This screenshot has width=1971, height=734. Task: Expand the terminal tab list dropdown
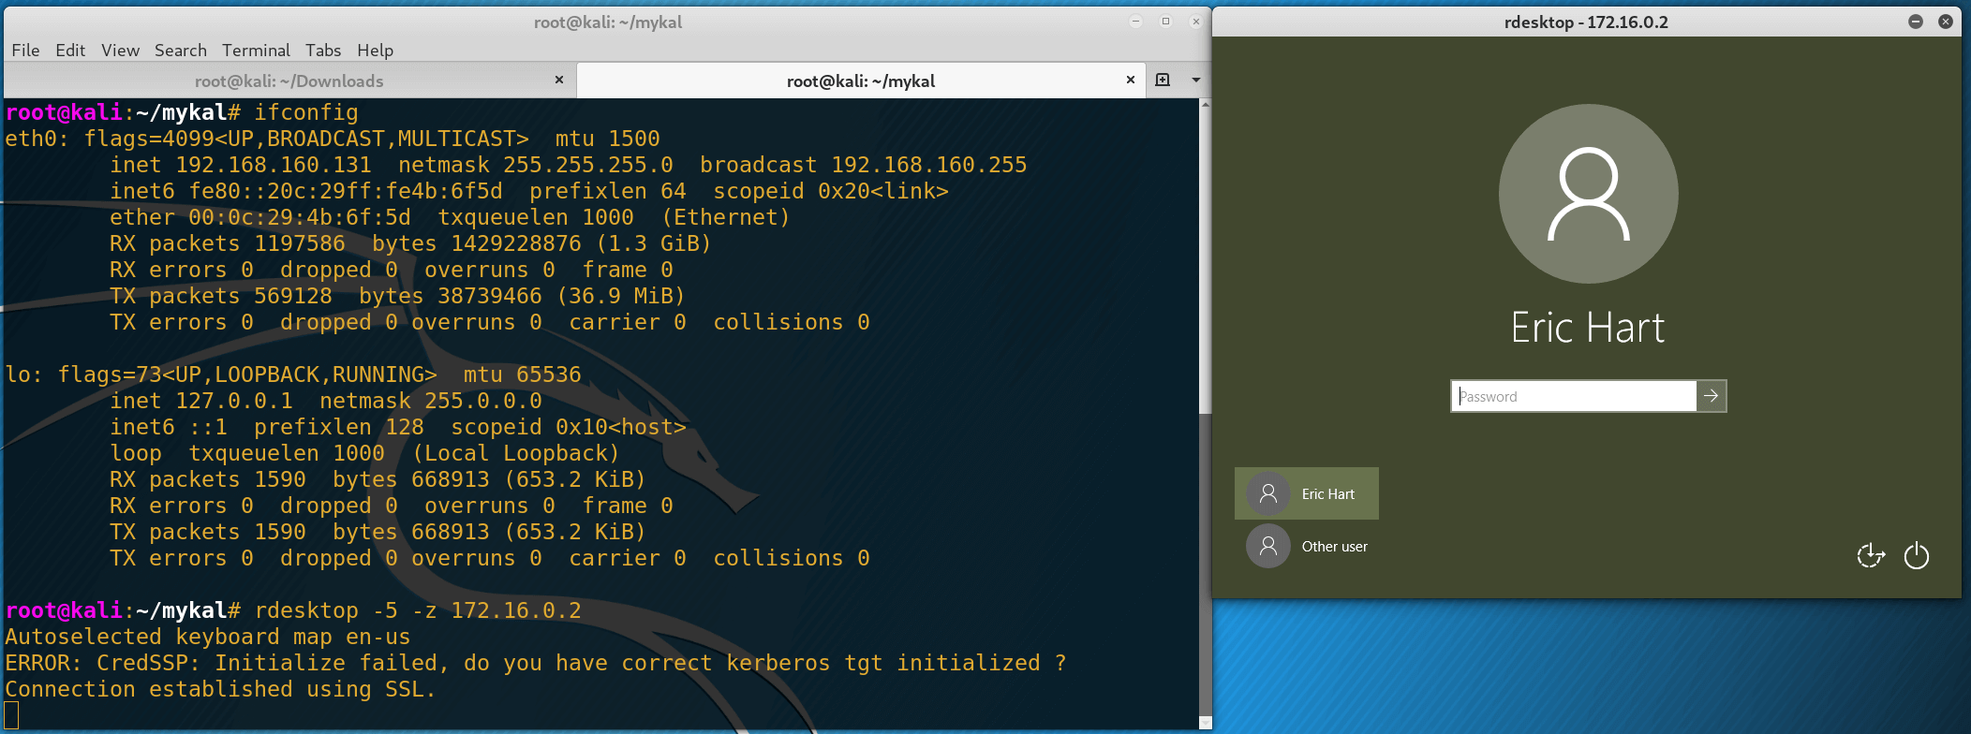[1195, 81]
